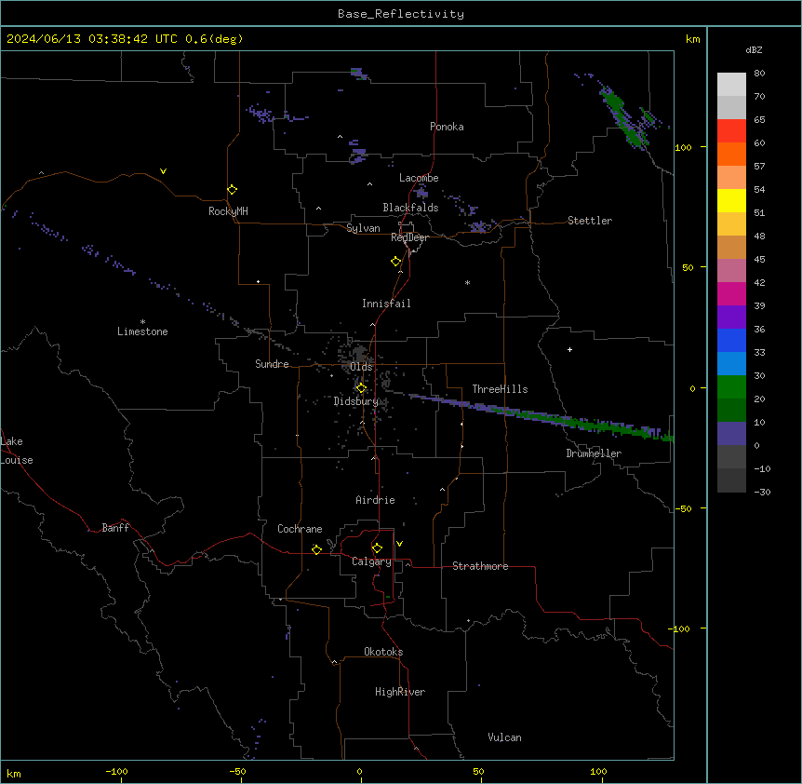Select the Lacombe town label
The image size is (802, 784).
tap(419, 178)
